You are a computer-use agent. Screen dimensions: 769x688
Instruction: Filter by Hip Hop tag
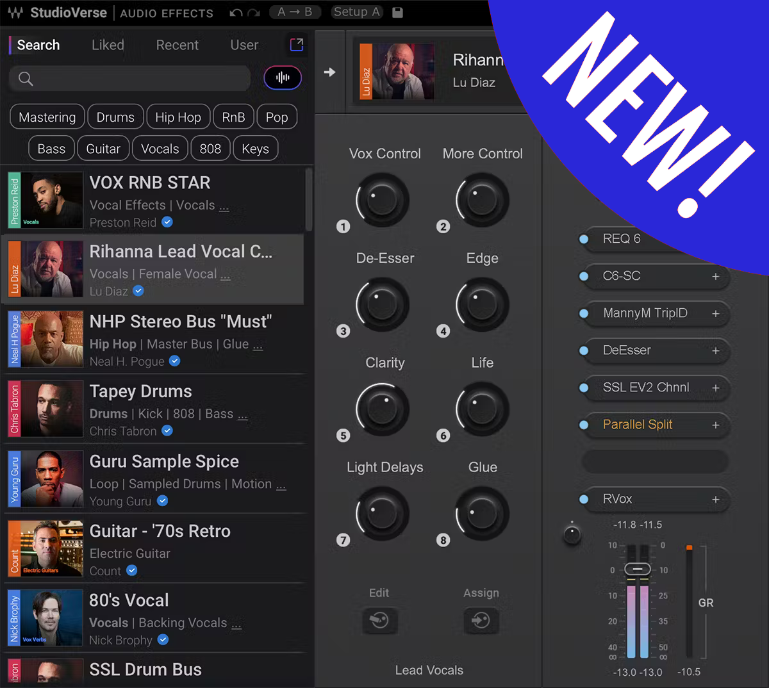coord(178,117)
